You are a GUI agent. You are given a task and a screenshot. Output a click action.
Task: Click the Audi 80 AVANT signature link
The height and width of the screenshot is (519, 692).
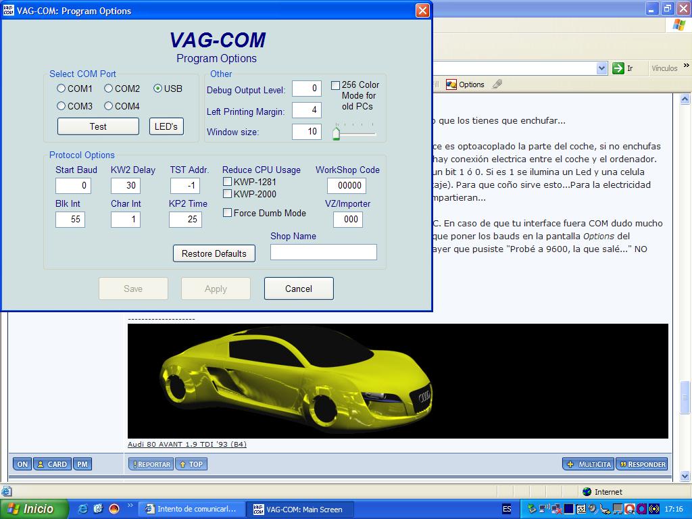[187, 444]
